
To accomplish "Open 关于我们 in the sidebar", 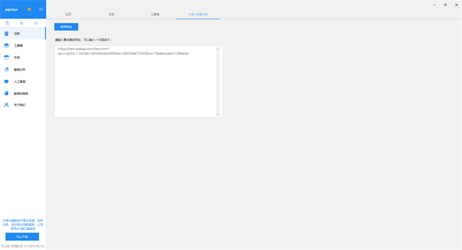I will tap(23, 105).
